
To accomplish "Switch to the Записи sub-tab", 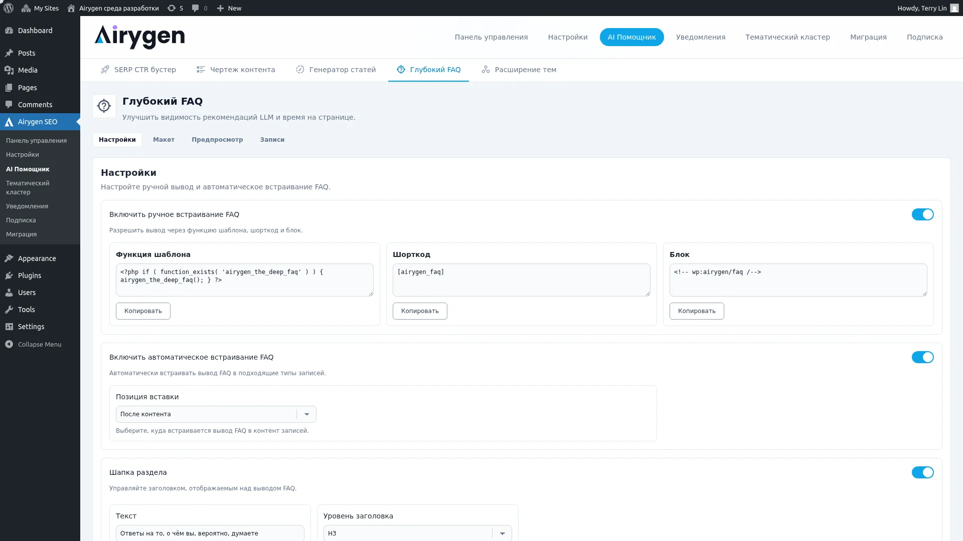I will coord(272,140).
